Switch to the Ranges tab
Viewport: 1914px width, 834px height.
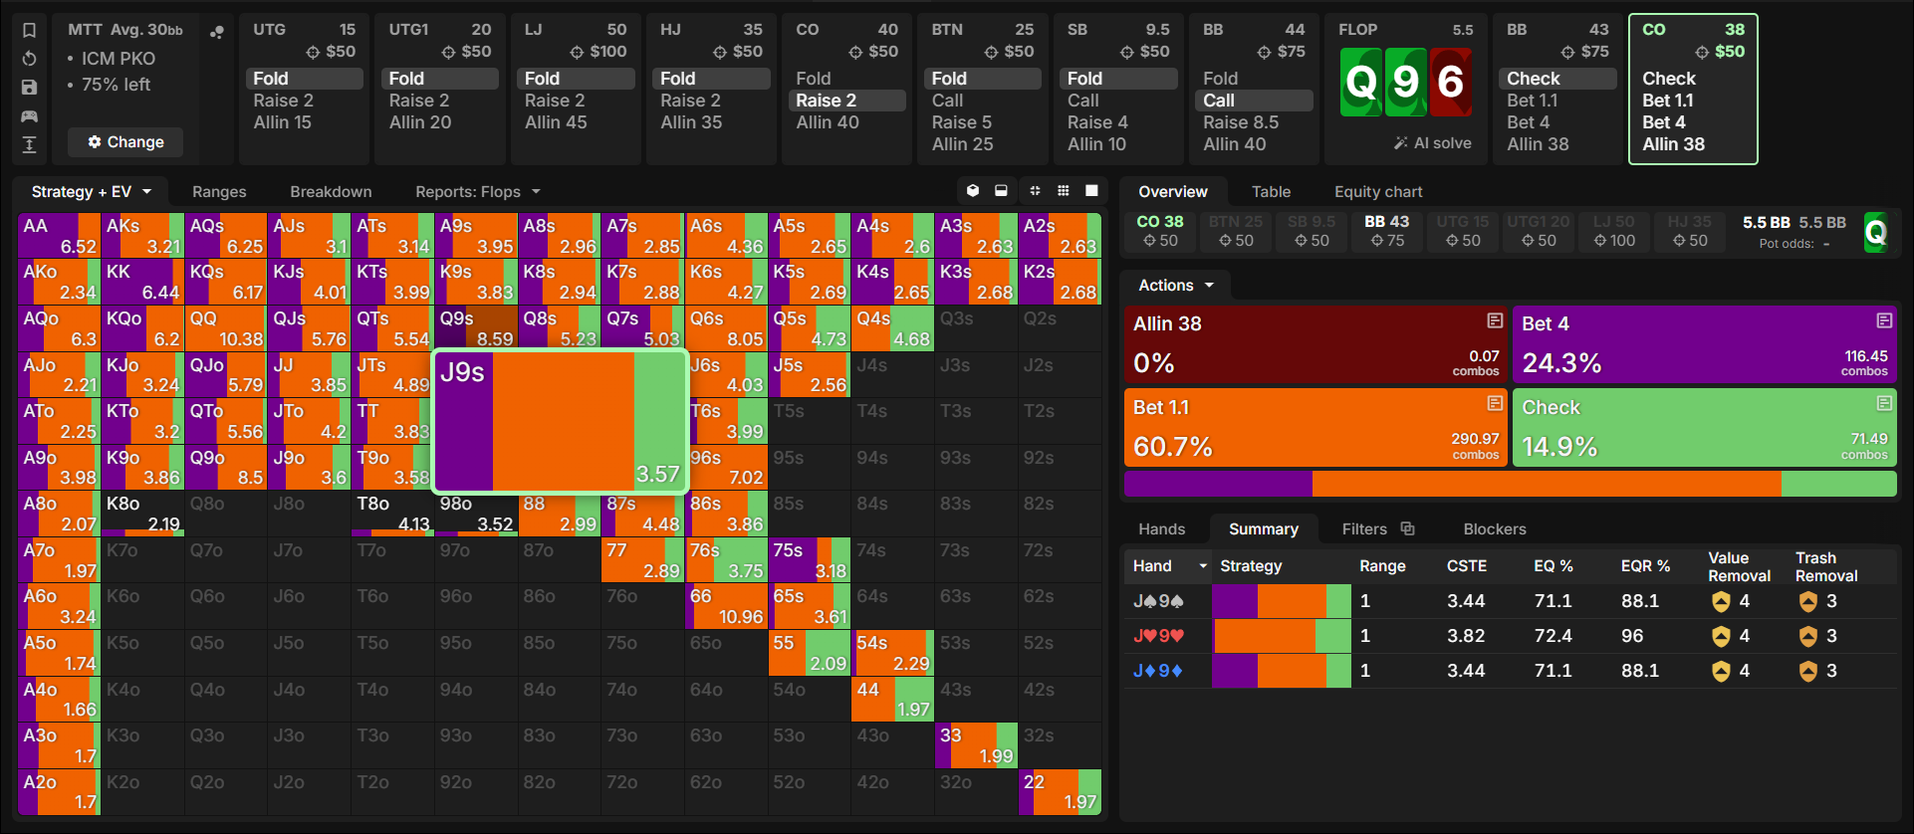point(219,192)
